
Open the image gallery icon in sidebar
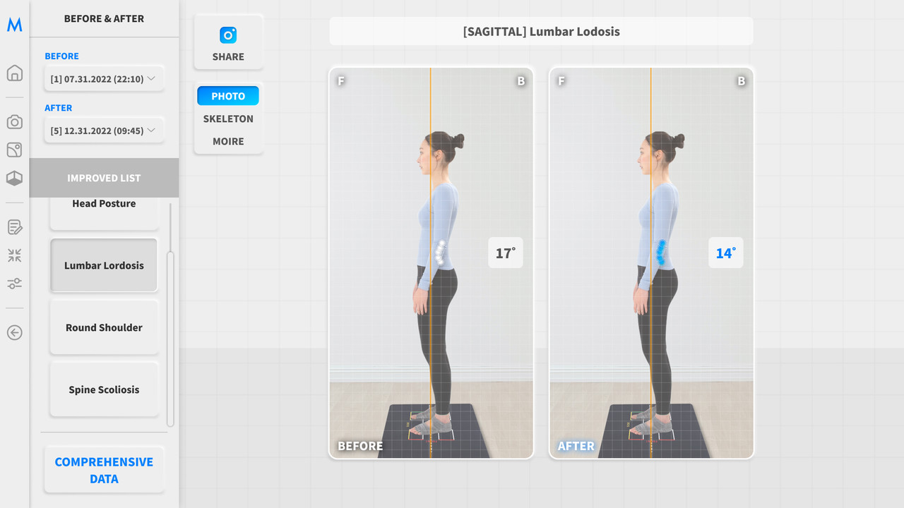[15, 150]
